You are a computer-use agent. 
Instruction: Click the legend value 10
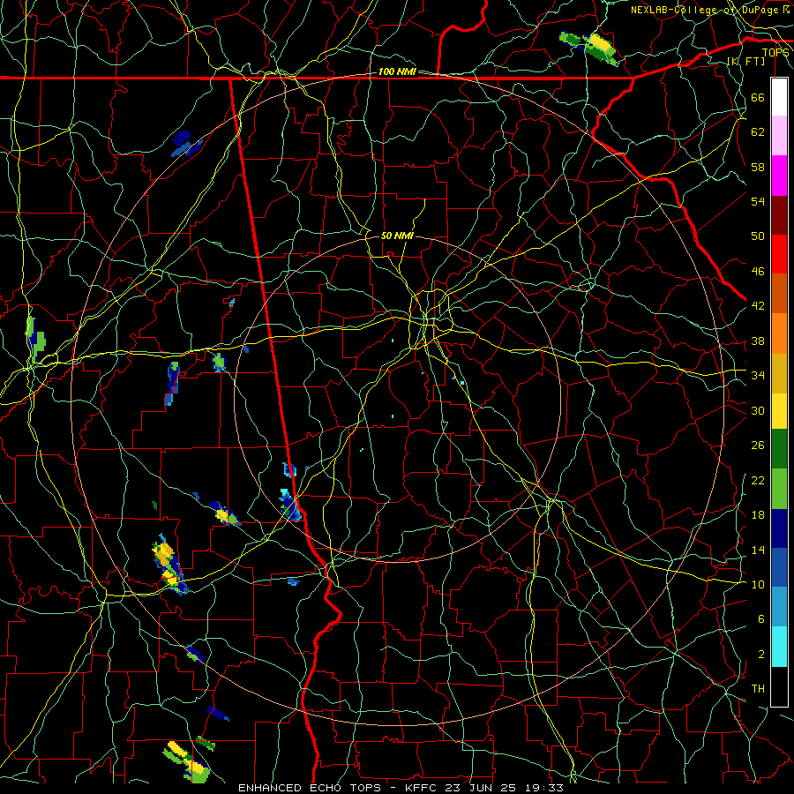pos(758,584)
